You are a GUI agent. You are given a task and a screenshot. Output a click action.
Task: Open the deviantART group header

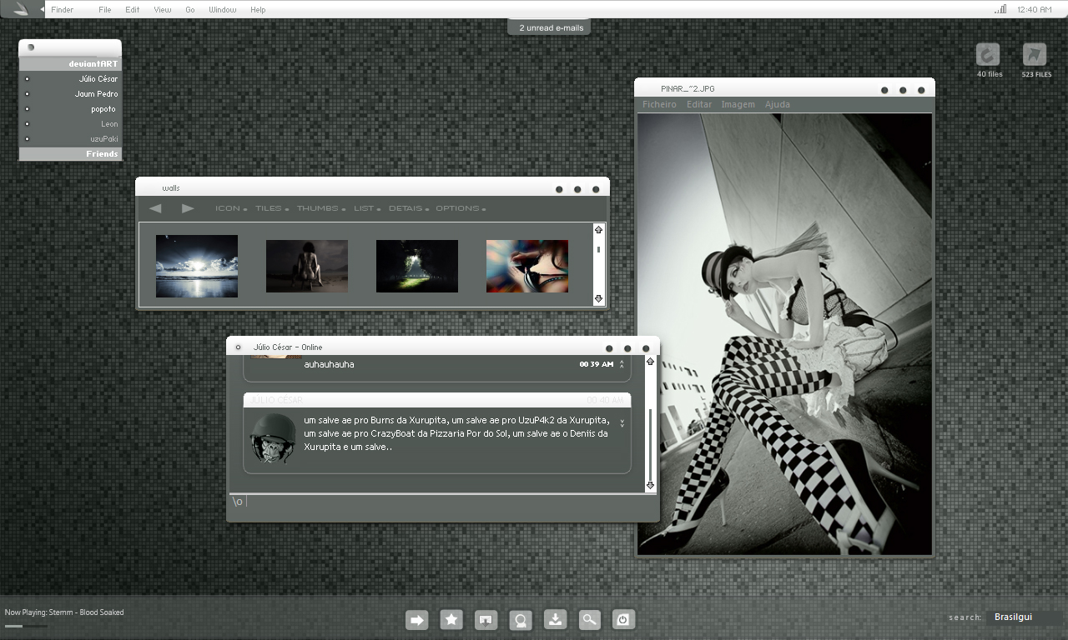point(70,64)
